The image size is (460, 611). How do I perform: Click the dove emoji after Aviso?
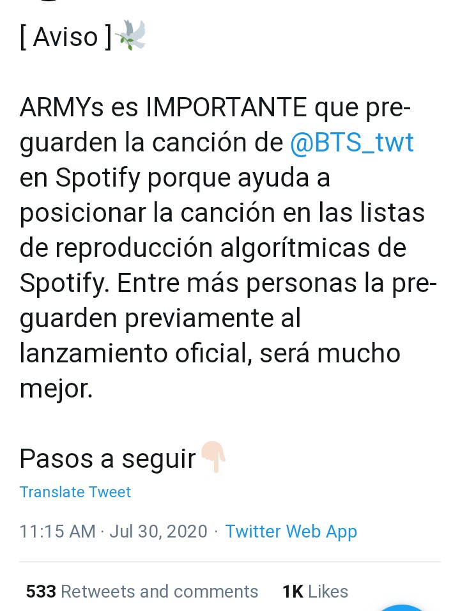coord(131,36)
